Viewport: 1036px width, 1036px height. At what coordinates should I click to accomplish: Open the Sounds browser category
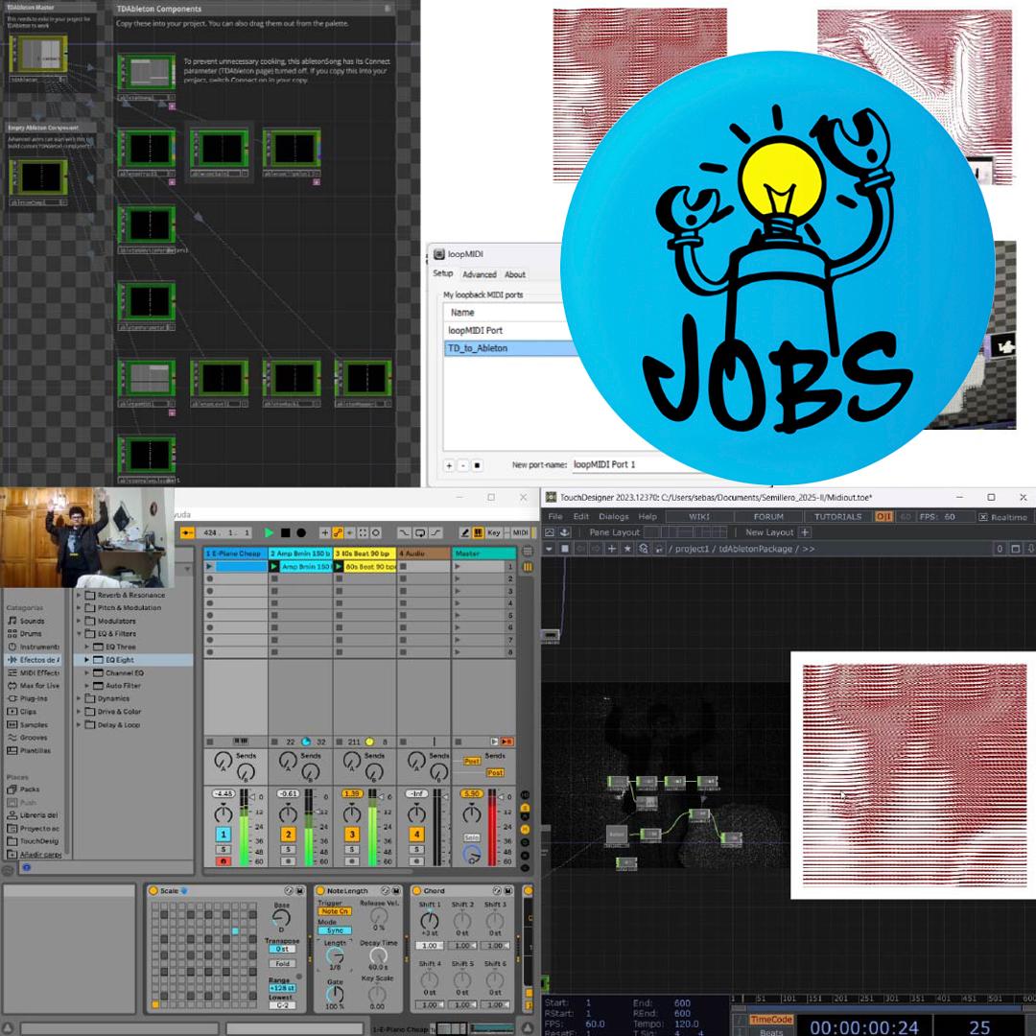pyautogui.click(x=27, y=621)
